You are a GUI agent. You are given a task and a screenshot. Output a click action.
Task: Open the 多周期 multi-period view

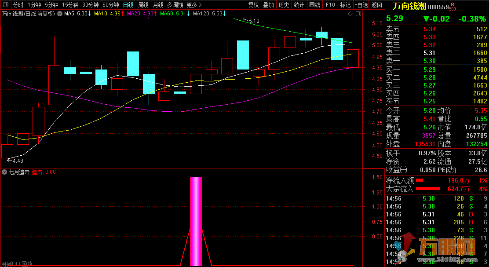(175, 5)
